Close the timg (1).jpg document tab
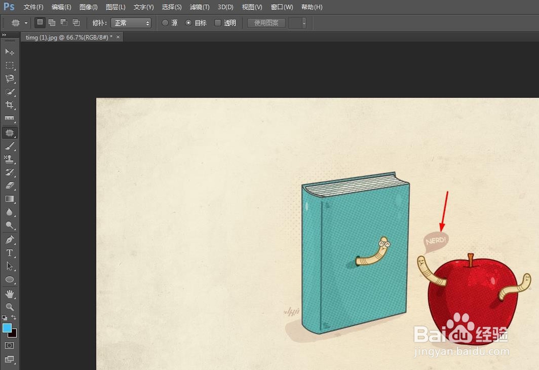Image resolution: width=539 pixels, height=370 pixels. coord(118,37)
